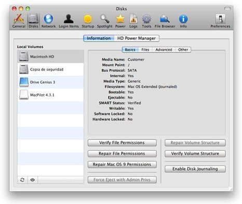Image resolution: width=242 pixels, height=204 pixels.
Task: Click Repair Mac OS 9 Permissions
Action: [122, 165]
